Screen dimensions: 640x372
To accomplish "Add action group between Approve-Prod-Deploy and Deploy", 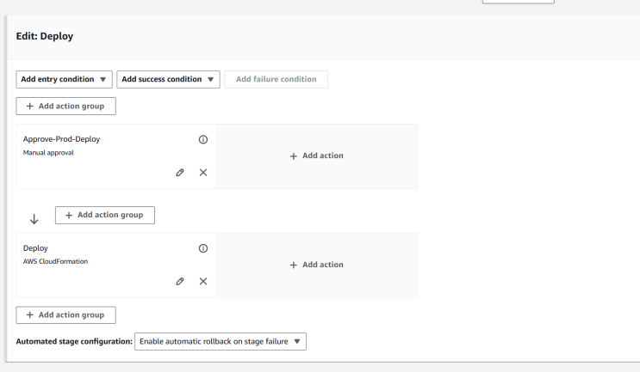I will [105, 215].
